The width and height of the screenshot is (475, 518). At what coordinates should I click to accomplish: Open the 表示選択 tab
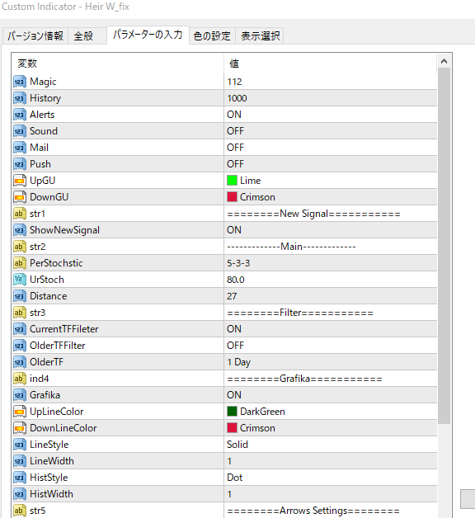(x=260, y=35)
